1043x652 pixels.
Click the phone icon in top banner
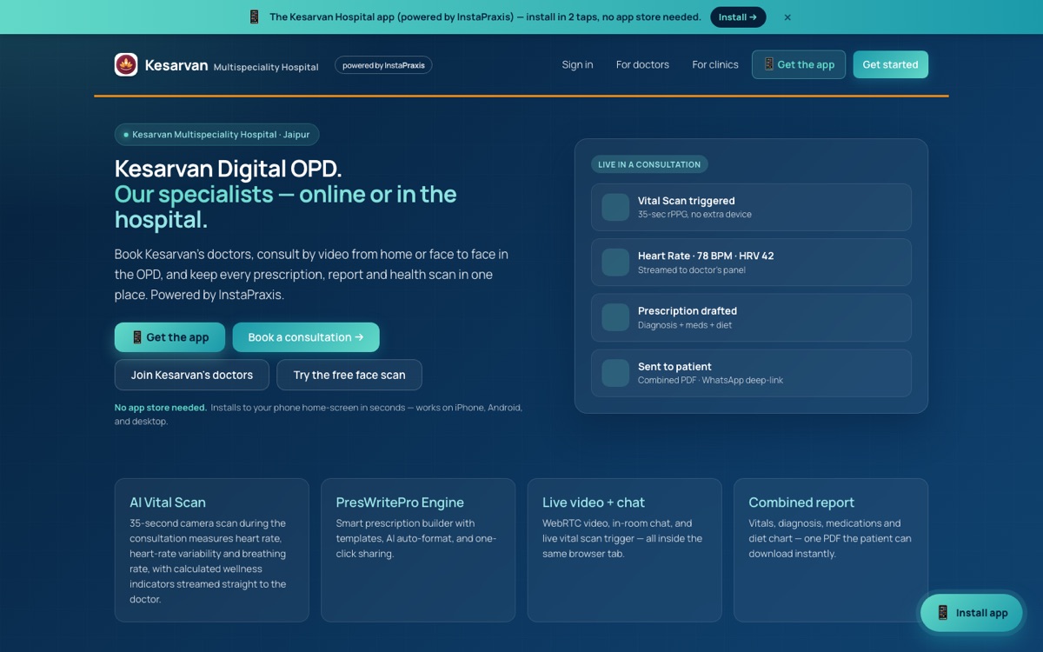tap(254, 17)
